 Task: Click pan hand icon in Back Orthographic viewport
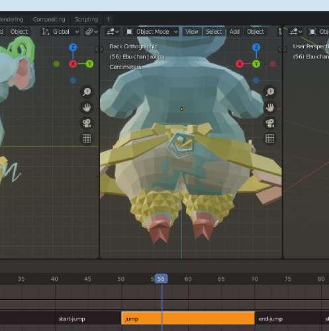270,107
